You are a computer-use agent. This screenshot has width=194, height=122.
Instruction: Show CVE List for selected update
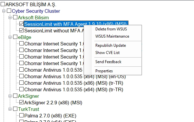(107, 52)
